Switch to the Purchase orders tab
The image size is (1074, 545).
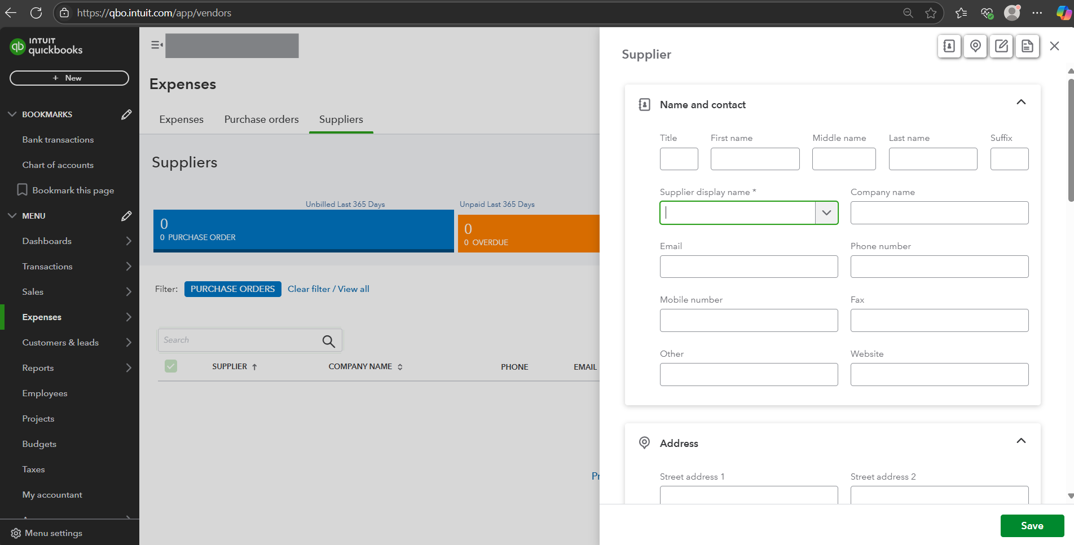pyautogui.click(x=261, y=119)
